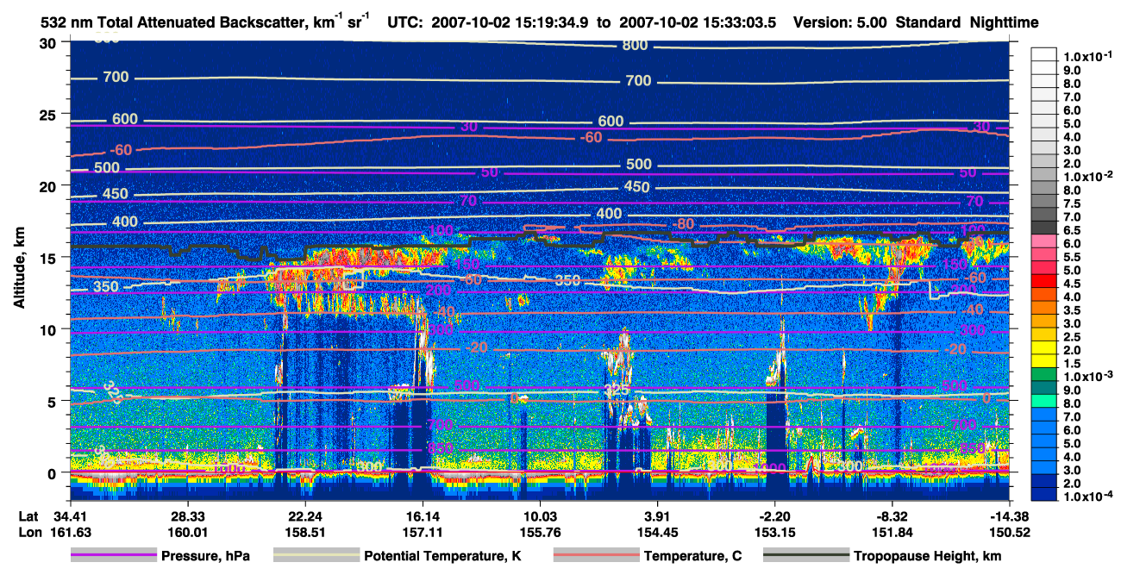Click altitude axis tick label '10'
Viewport: 1121px width, 575px height.
(50, 329)
